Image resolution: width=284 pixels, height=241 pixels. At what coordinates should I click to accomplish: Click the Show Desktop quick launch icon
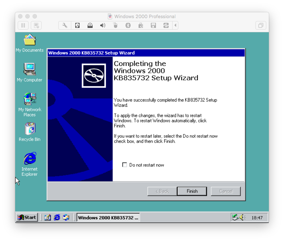coord(48,217)
